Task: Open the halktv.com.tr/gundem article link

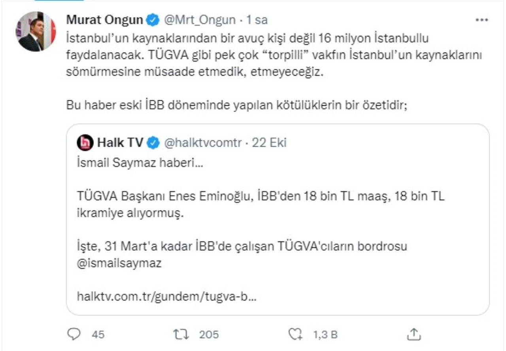Action: coord(166,296)
